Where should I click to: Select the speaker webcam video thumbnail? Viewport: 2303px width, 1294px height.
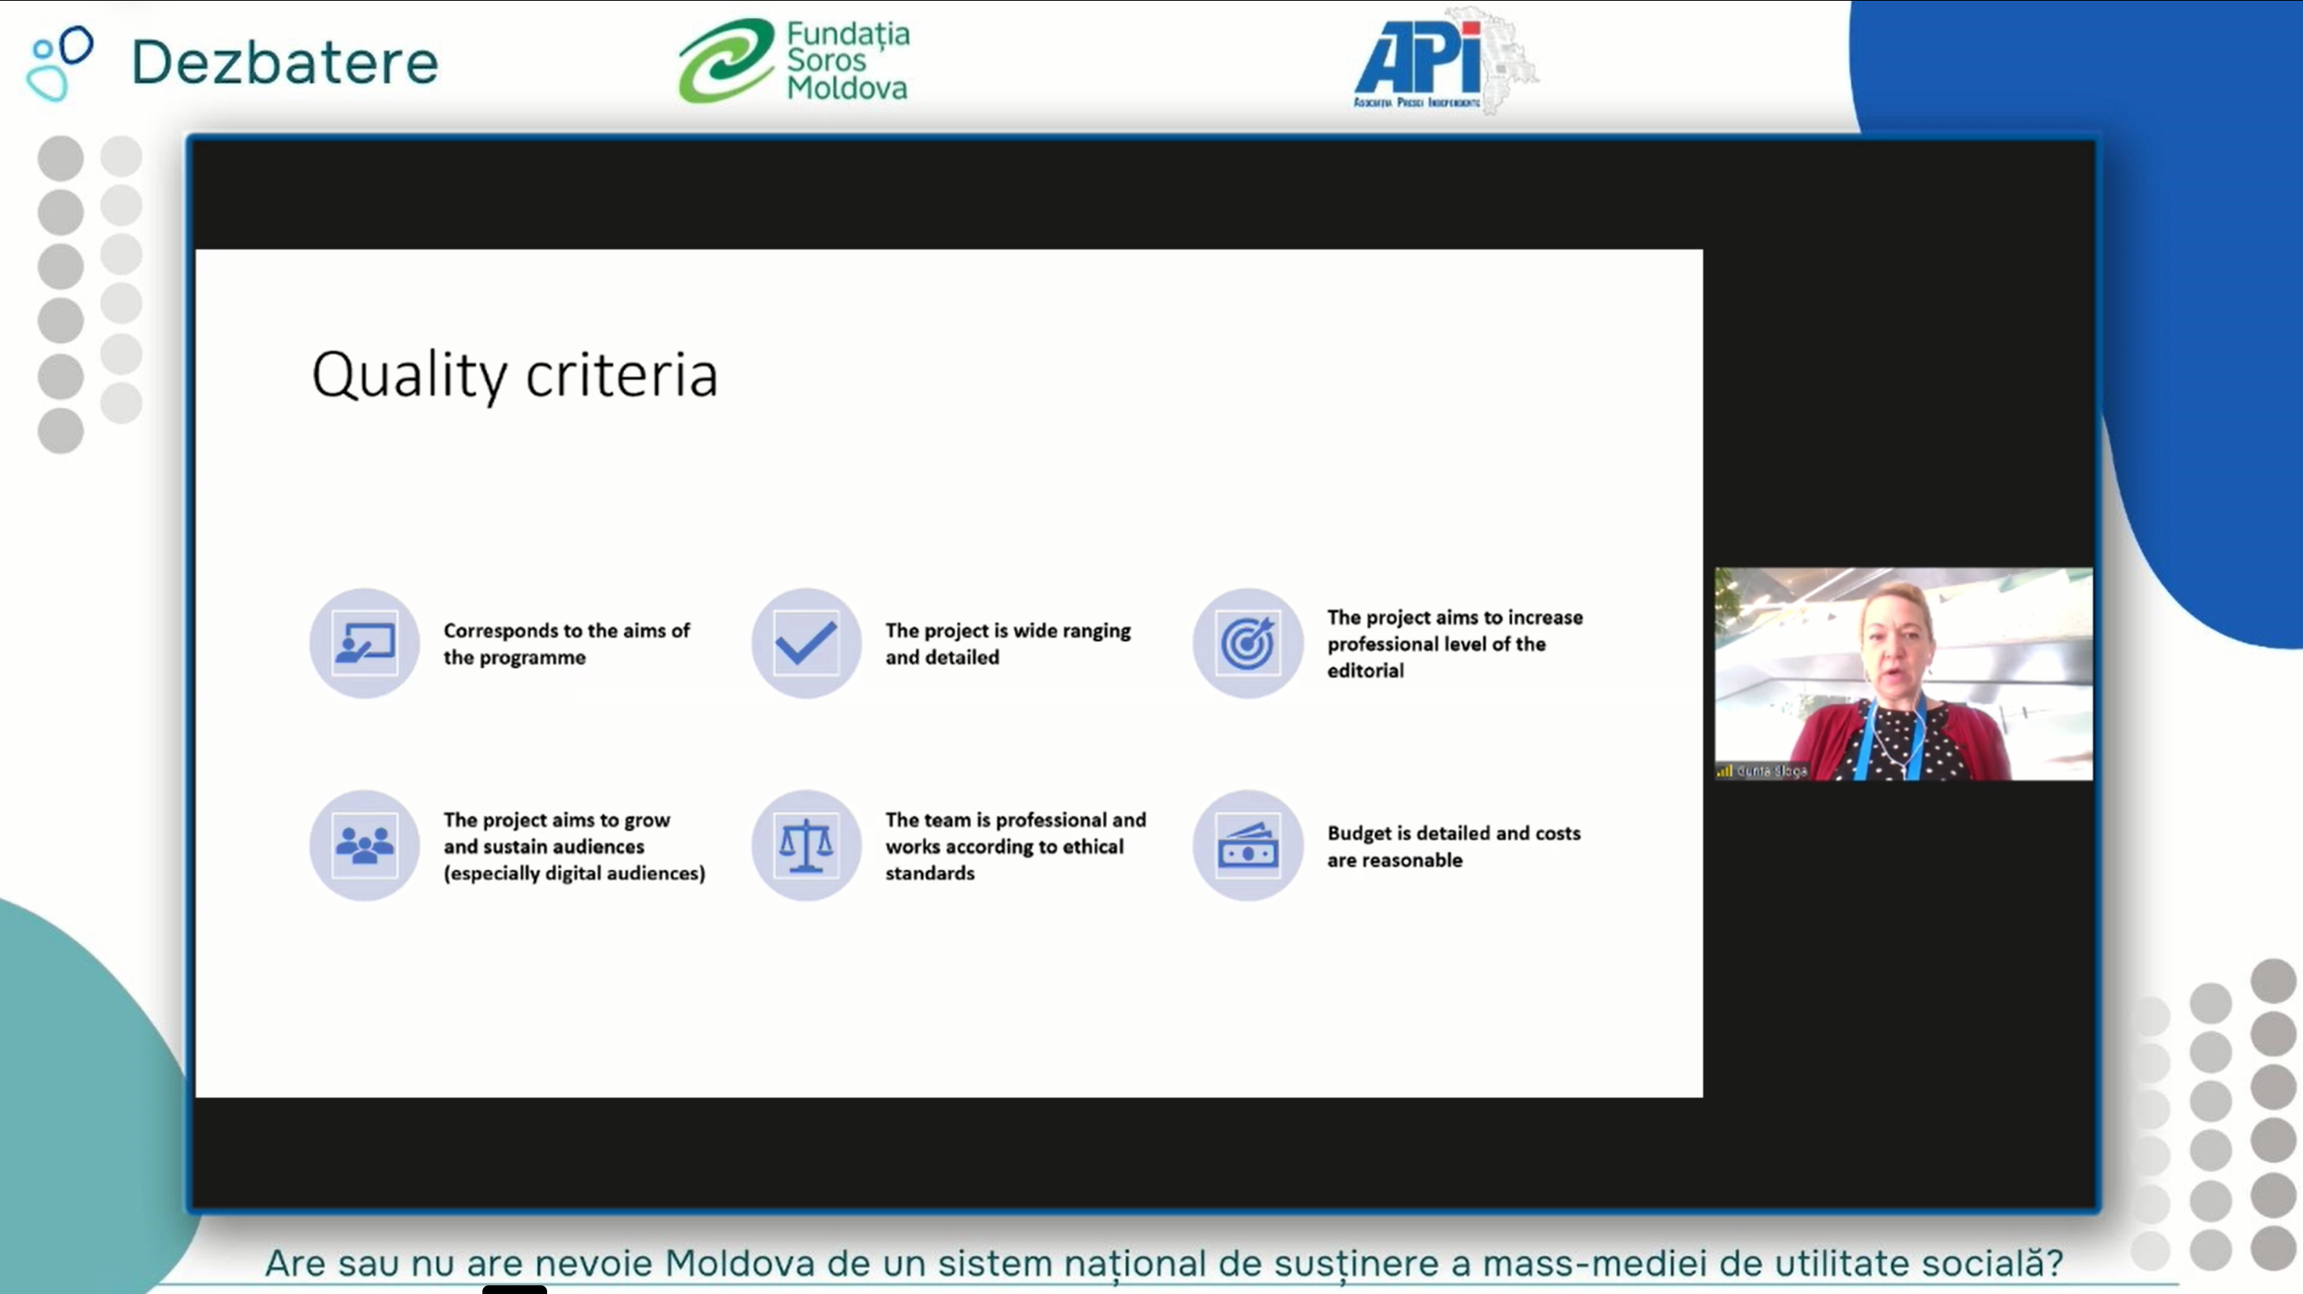point(1904,673)
